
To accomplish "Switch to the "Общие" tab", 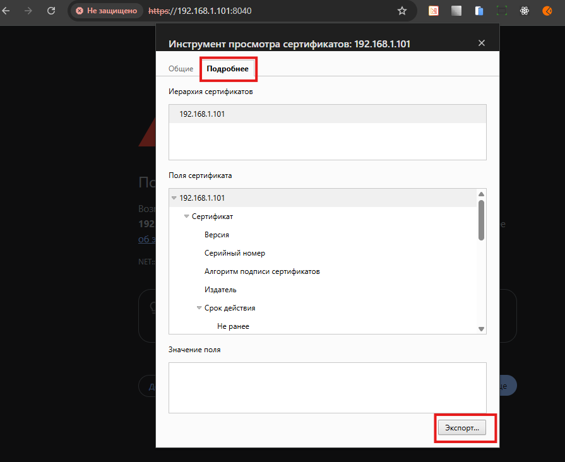I will [x=181, y=69].
